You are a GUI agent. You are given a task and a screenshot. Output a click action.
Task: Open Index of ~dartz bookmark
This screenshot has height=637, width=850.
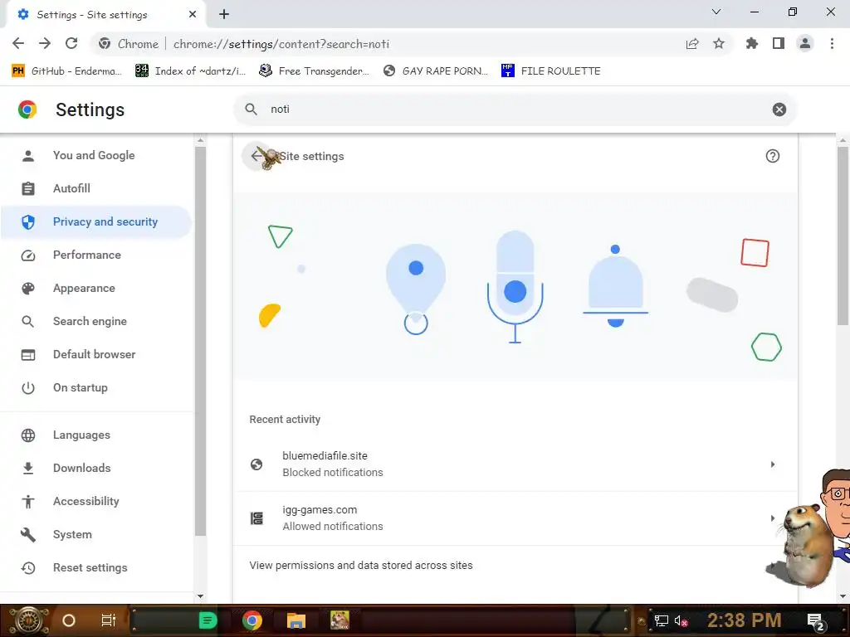point(191,71)
